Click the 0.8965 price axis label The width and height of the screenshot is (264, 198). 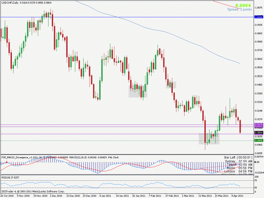coord(259,145)
